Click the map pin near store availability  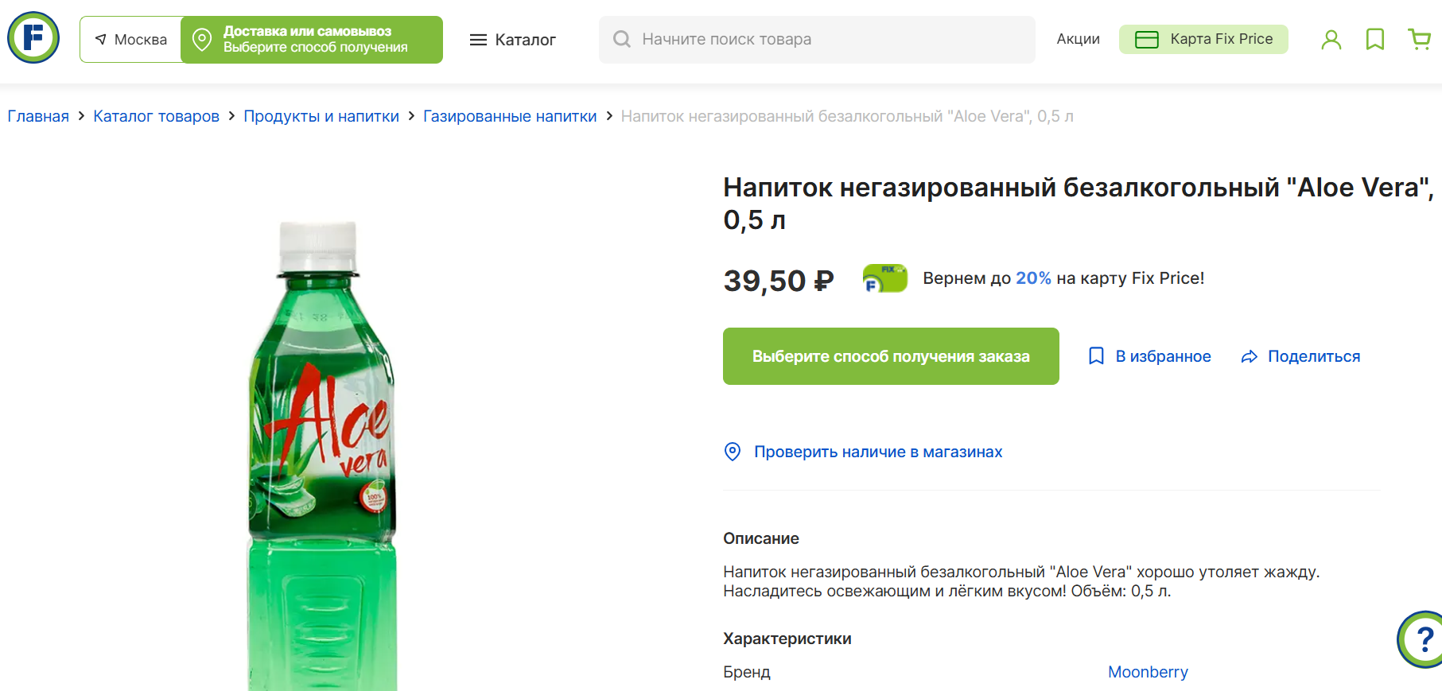(x=733, y=452)
